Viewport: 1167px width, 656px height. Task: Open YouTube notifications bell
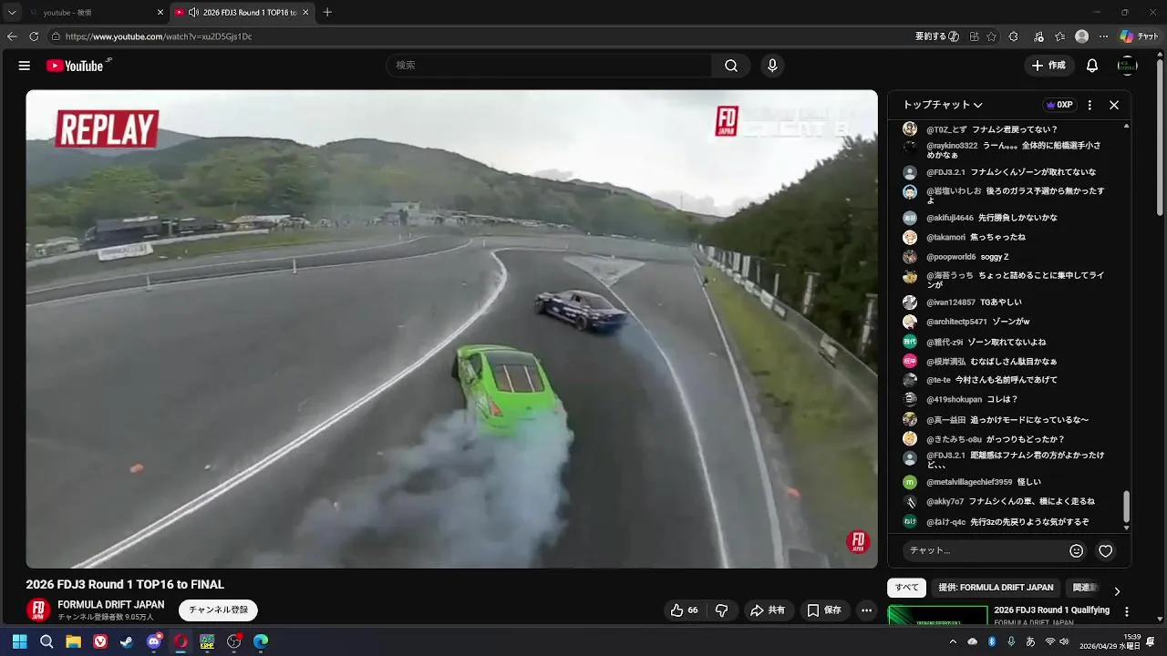[1092, 66]
